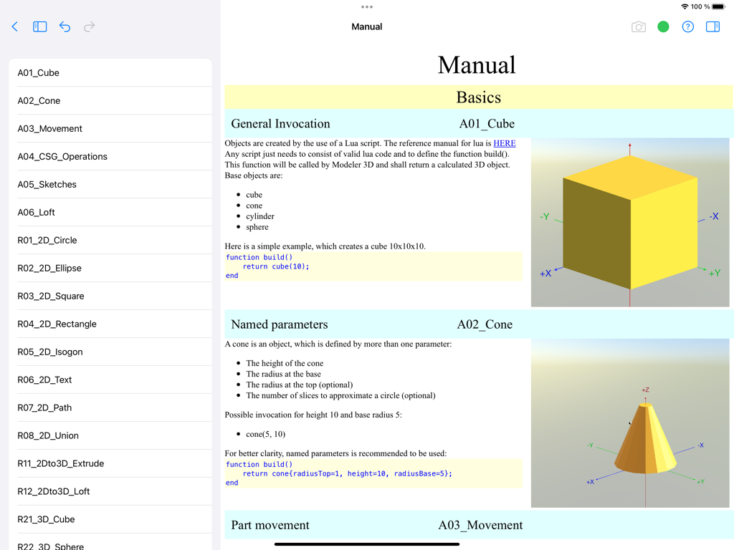Redo using the redo arrow icon
This screenshot has width=734, height=550.
(88, 26)
